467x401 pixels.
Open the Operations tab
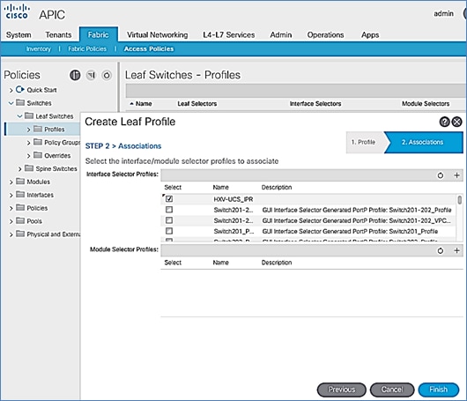point(325,35)
